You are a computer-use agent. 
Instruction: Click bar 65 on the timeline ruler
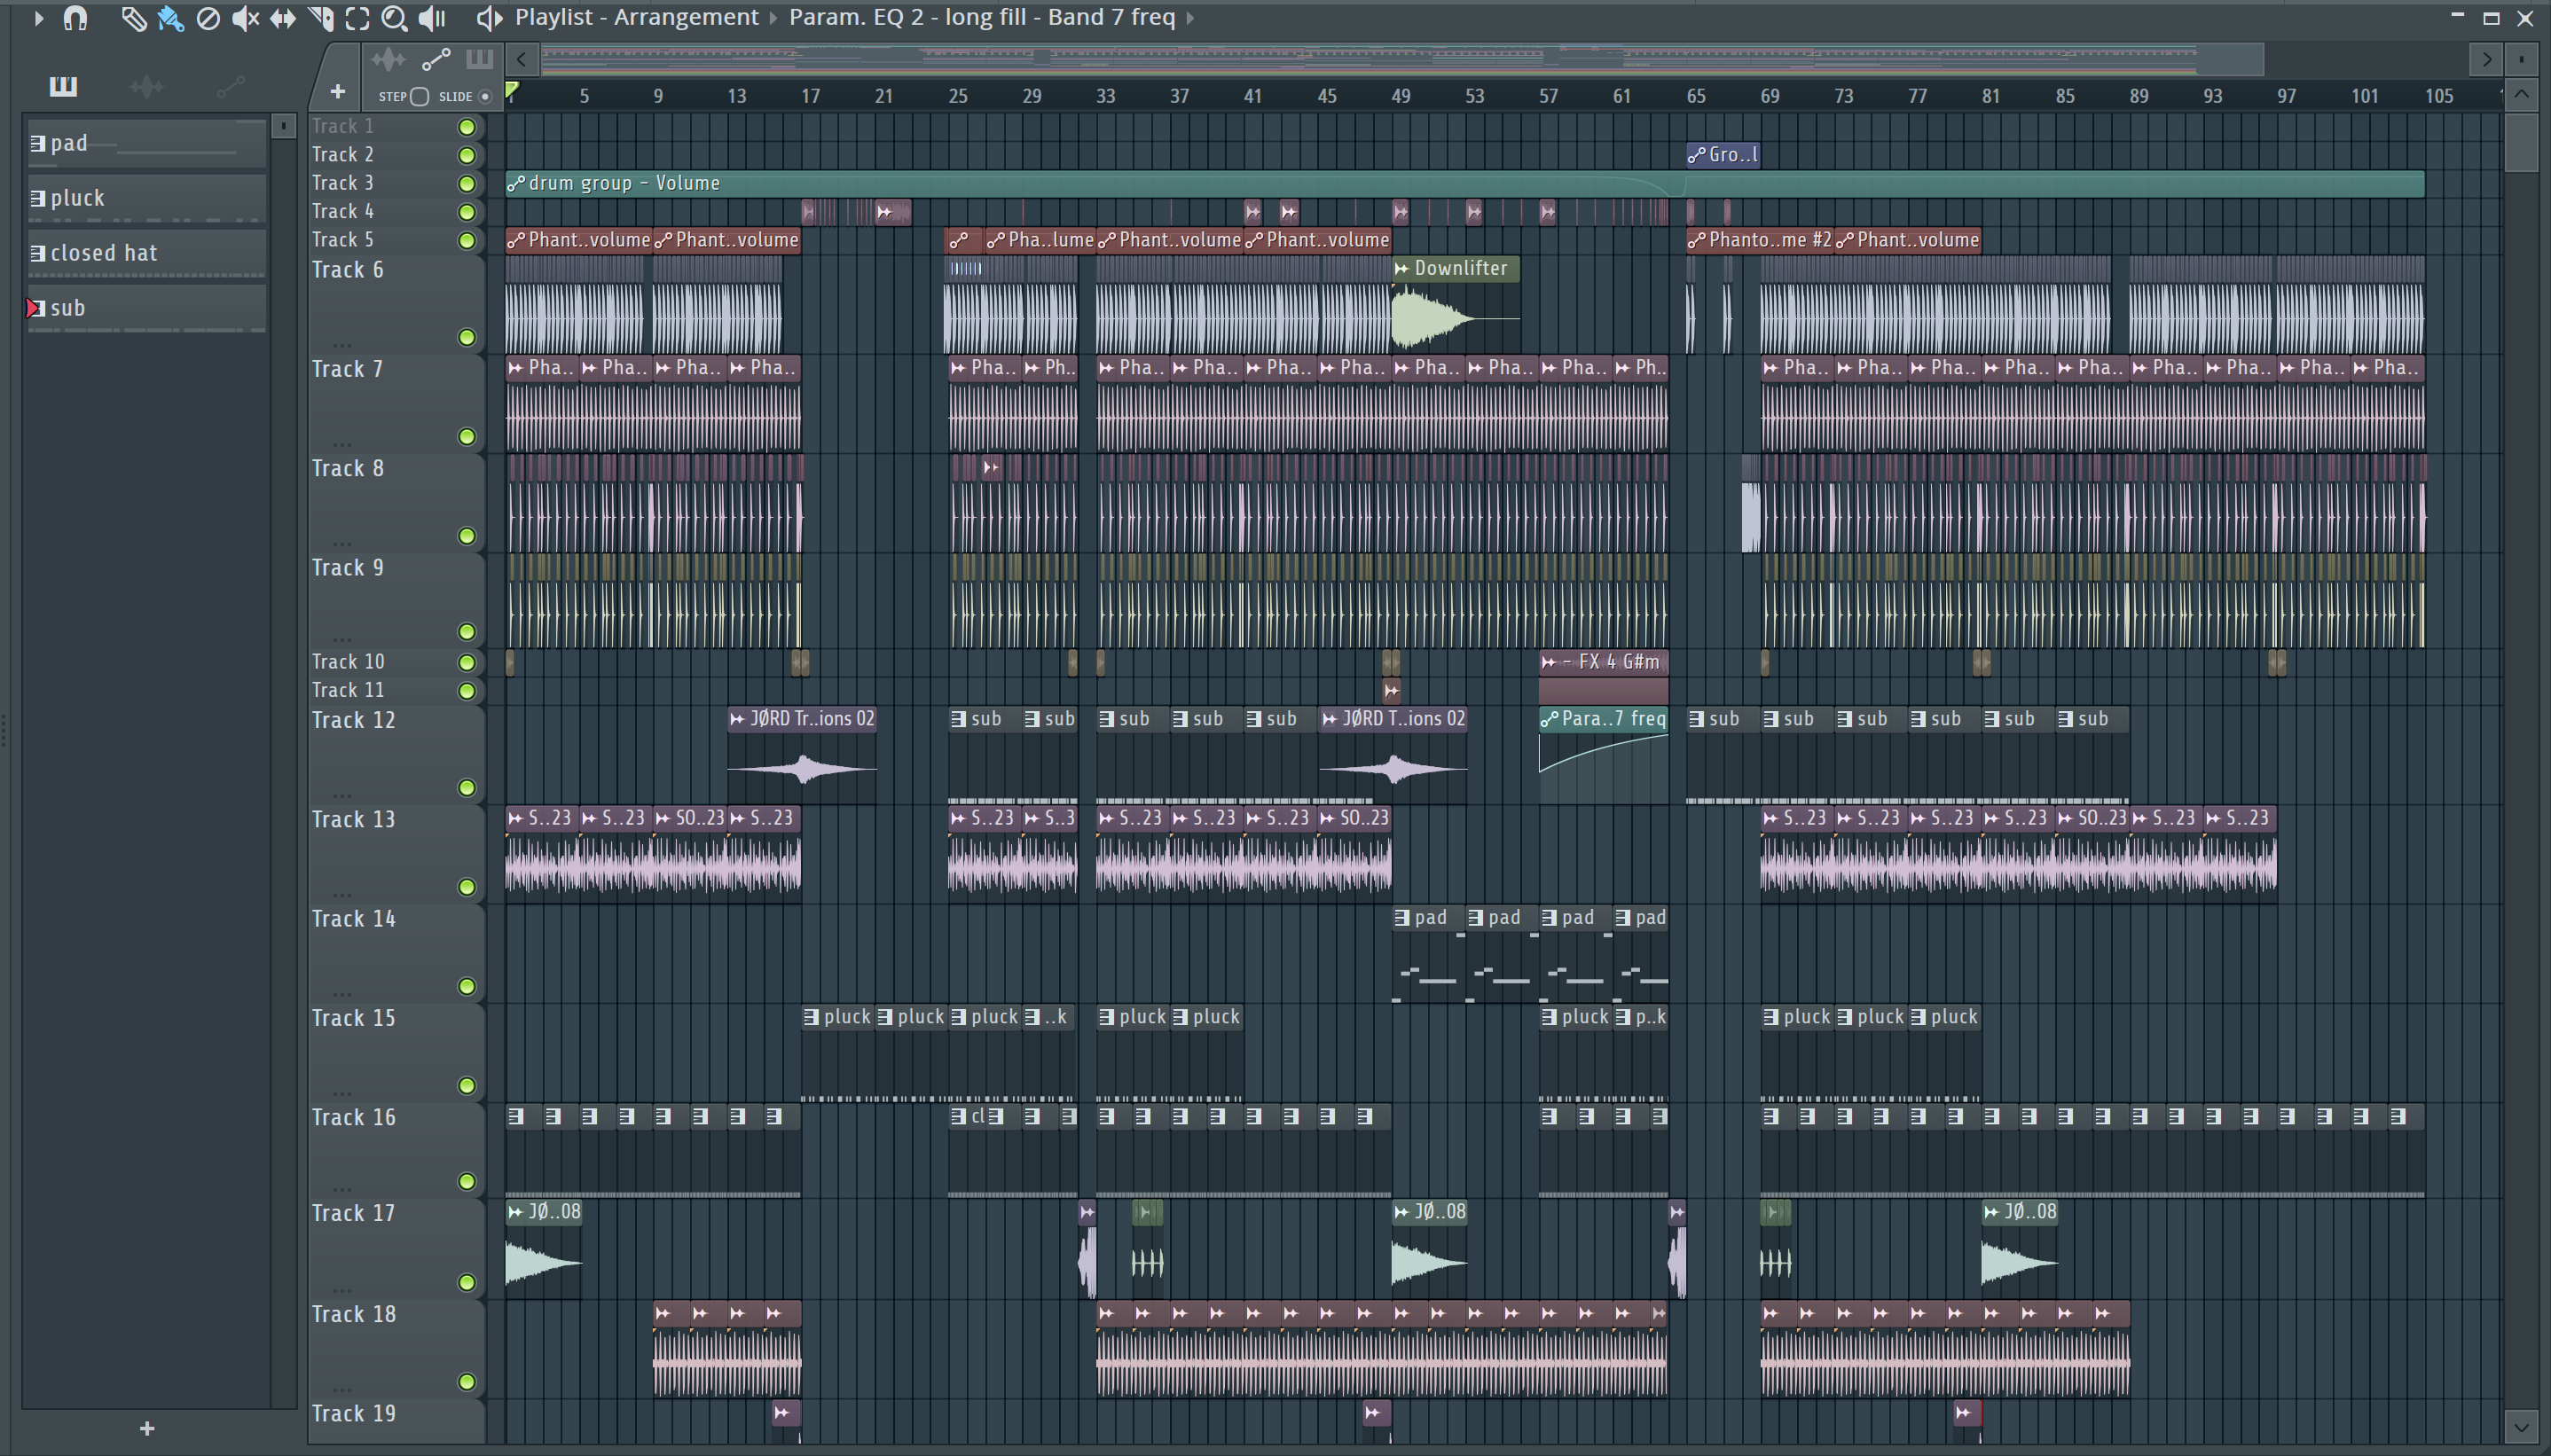pos(1695,96)
